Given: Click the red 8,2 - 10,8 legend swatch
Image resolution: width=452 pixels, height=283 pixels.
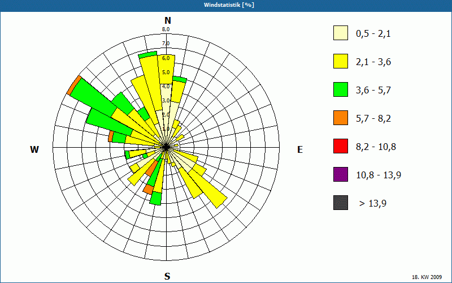Looking at the screenshot, I should click(341, 146).
